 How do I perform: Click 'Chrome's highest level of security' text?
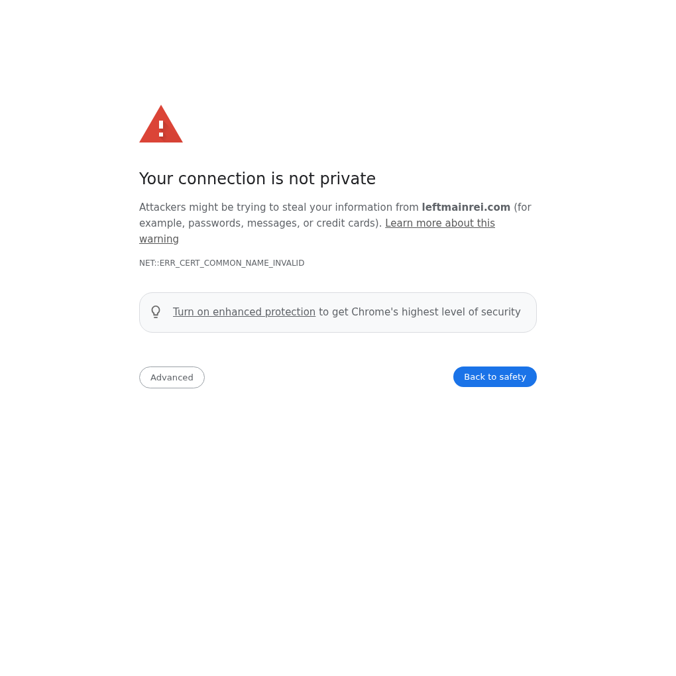(436, 312)
